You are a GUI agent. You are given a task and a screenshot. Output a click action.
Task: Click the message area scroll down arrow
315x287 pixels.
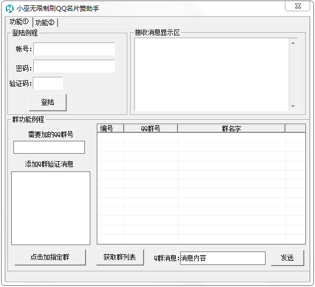[293, 106]
